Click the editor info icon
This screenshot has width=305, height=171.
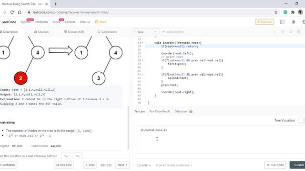pyautogui.click(x=275, y=32)
